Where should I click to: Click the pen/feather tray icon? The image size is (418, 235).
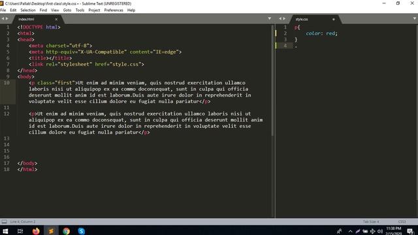click(x=358, y=231)
